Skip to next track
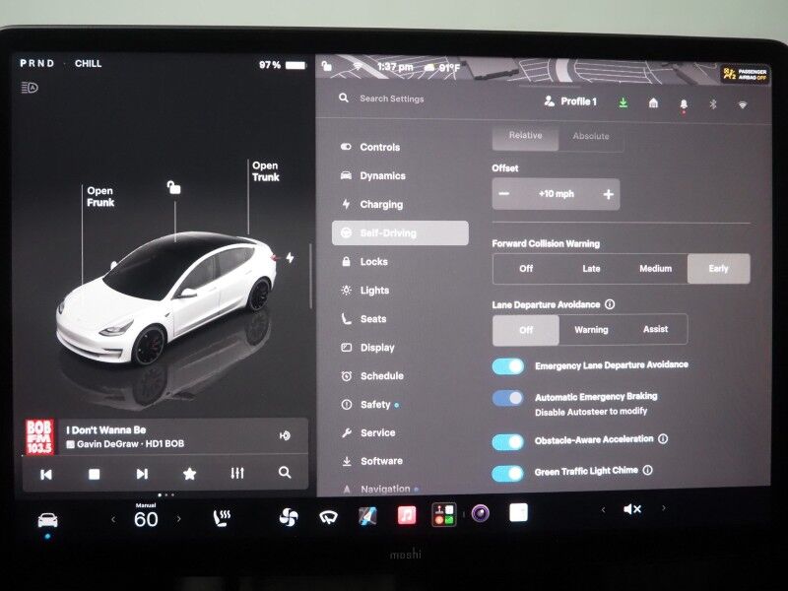788x591 pixels. 142,474
